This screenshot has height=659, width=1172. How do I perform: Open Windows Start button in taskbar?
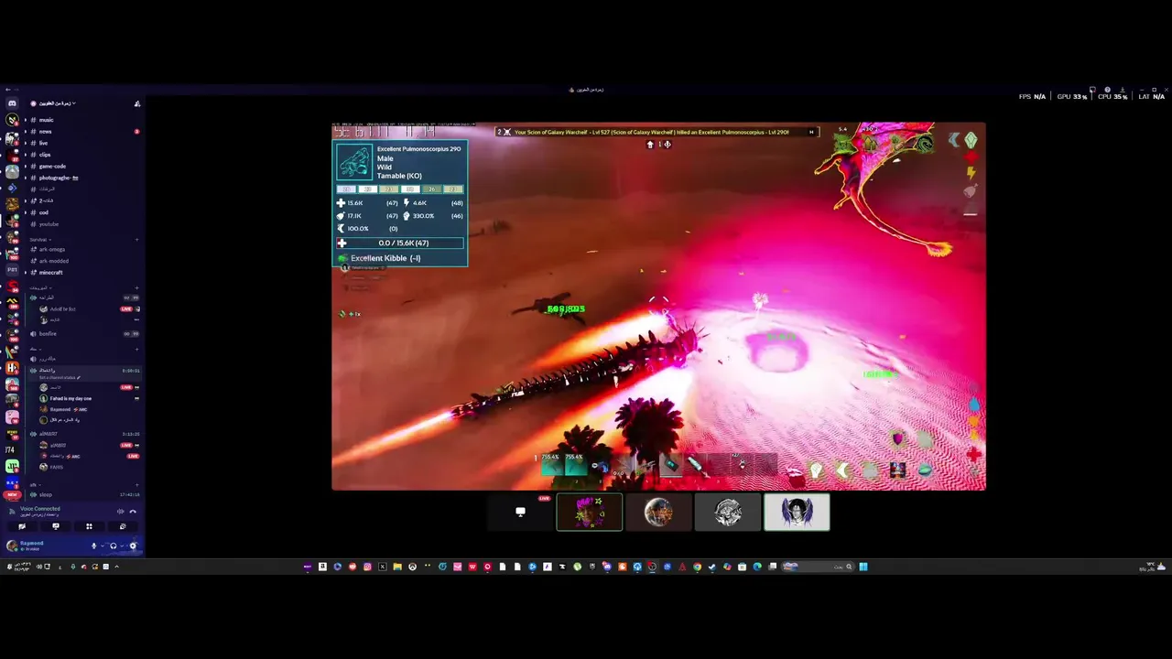coord(863,567)
